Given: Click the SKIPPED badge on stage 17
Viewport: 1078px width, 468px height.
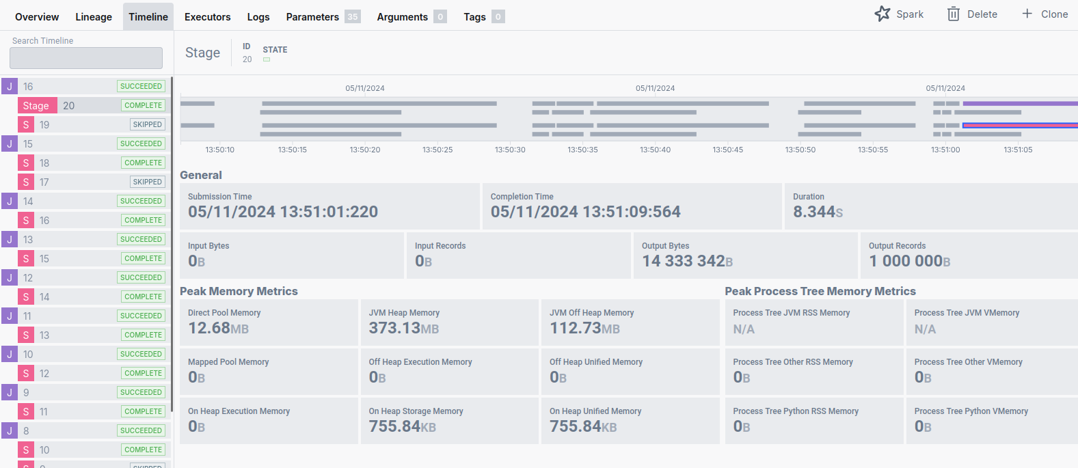Looking at the screenshot, I should click(x=148, y=182).
